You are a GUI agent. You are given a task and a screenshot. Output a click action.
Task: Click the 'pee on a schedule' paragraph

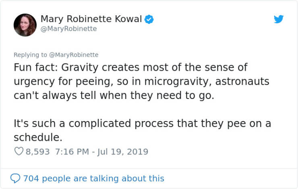(x=142, y=130)
